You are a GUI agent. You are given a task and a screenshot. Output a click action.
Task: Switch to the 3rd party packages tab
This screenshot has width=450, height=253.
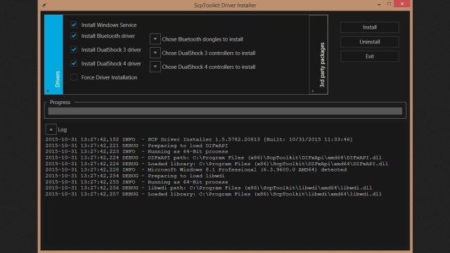point(319,55)
